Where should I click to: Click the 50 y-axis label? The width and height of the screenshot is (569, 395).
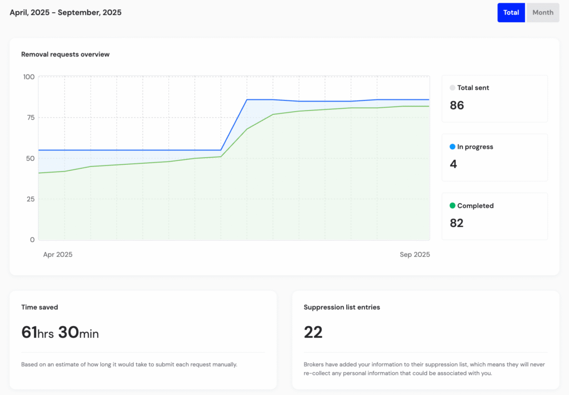(30, 158)
